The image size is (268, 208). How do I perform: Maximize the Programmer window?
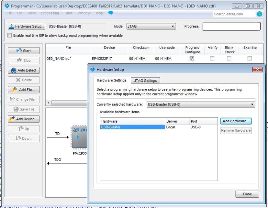point(248,6)
